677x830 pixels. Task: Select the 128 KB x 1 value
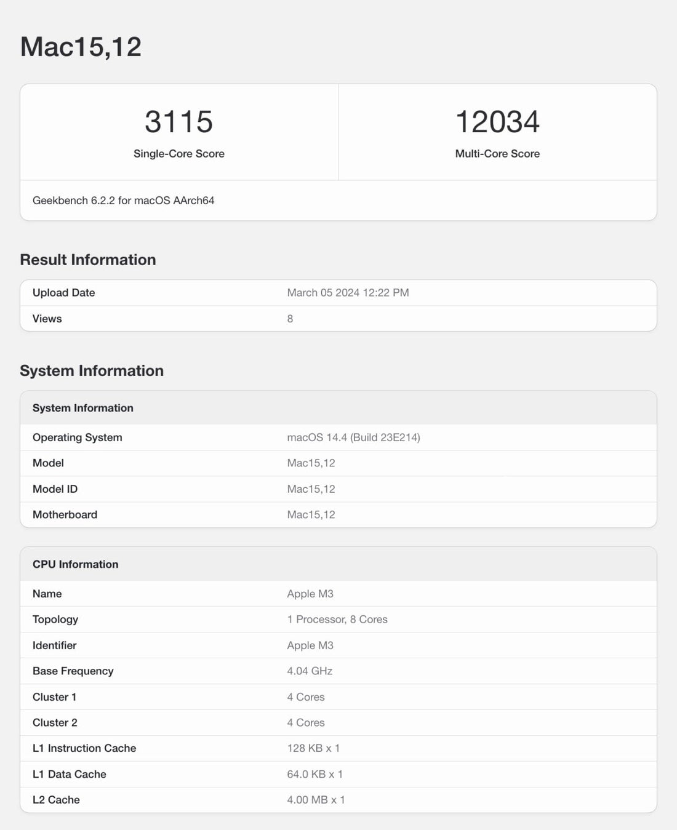click(313, 748)
